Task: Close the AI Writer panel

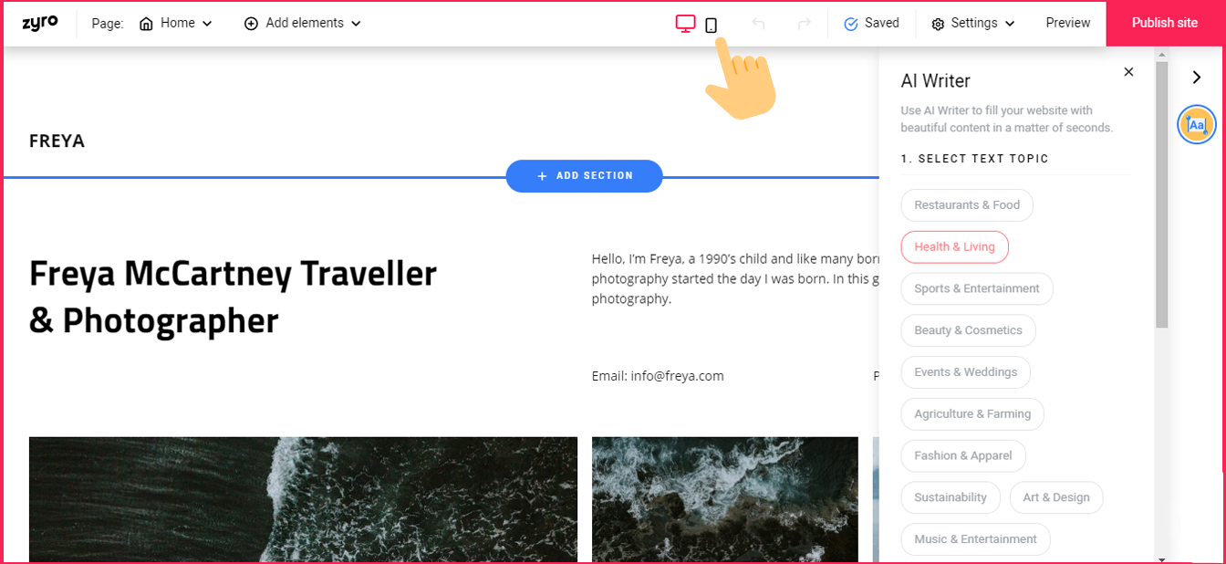Action: pyautogui.click(x=1128, y=72)
